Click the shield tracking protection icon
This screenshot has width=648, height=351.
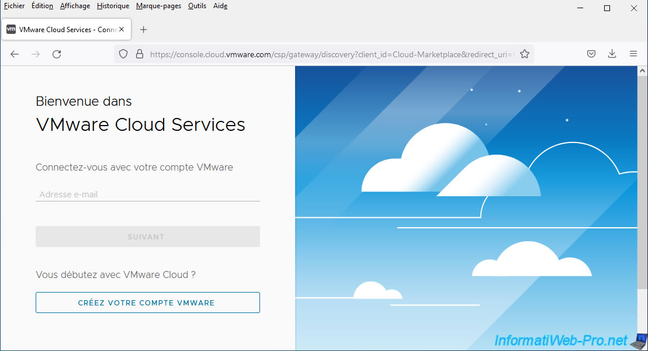123,54
